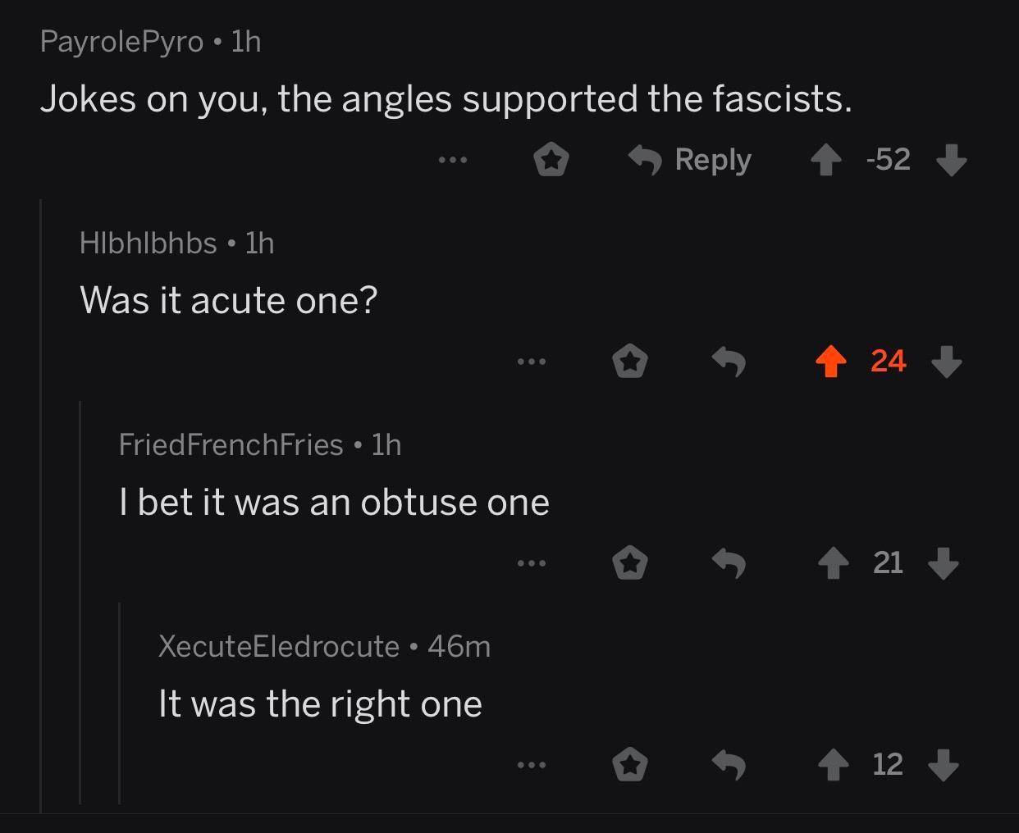This screenshot has width=1019, height=833.
Task: Click the award icon on FriedFrenchFries' comment
Action: pos(630,562)
